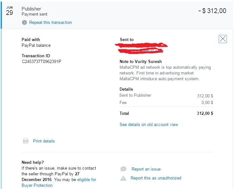Click the Note to Vurity Suresh heading

pyautogui.click(x=141, y=61)
